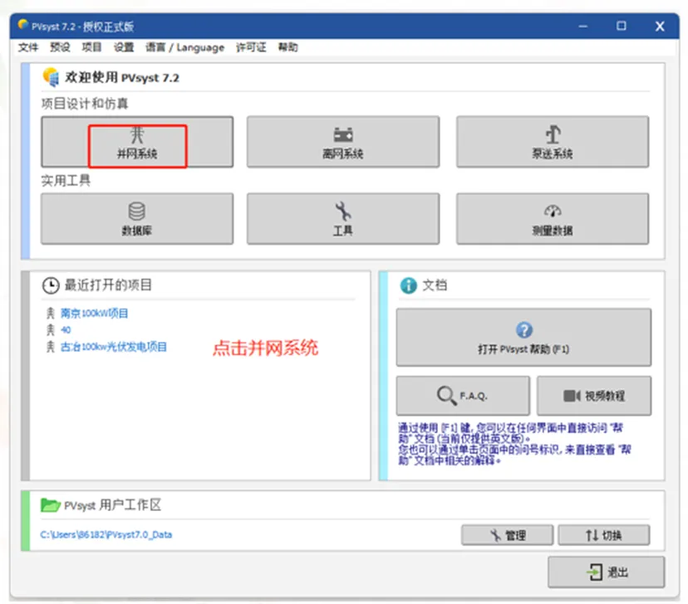Click the 项目设计和仿真 section label
Image resolution: width=688 pixels, height=604 pixels.
85,104
